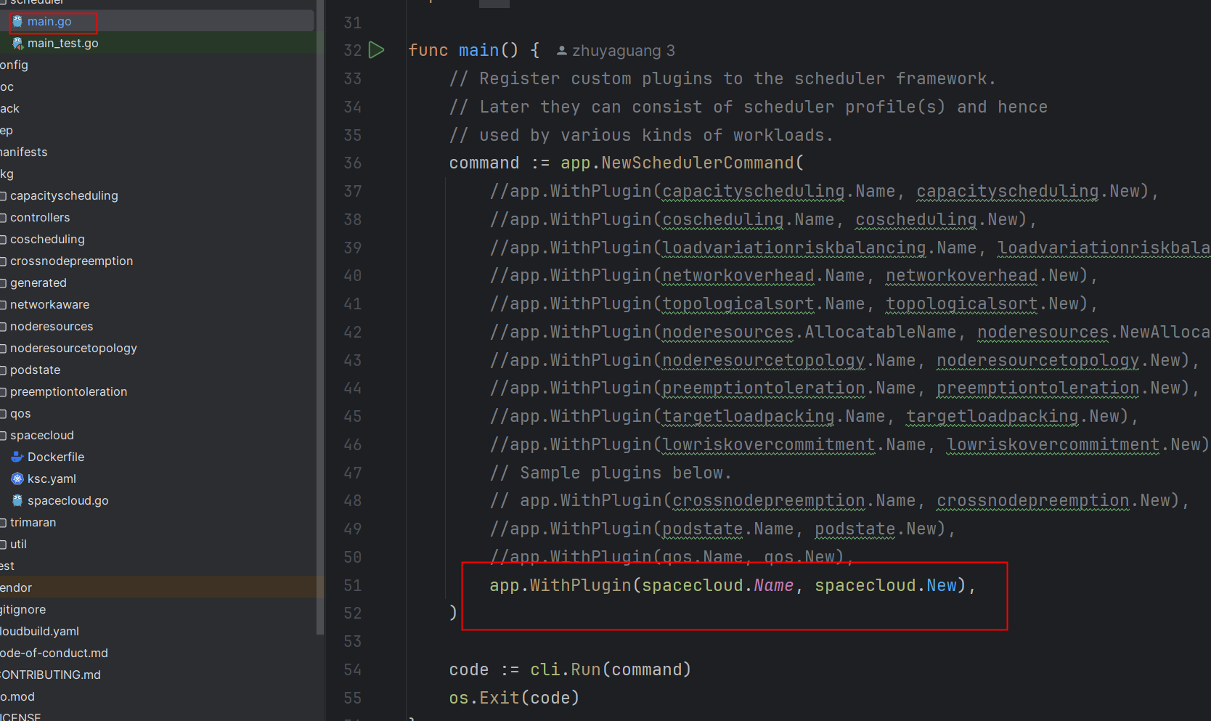
Task: Click the main_test.go file icon
Action: [x=17, y=44]
